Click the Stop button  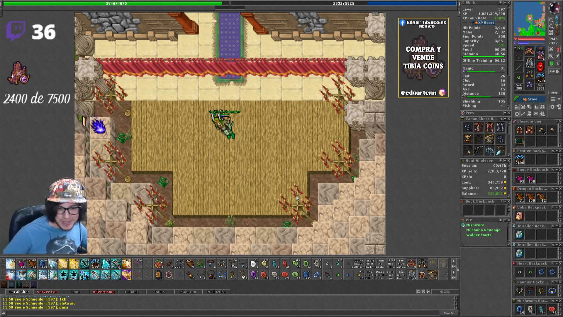point(554,93)
